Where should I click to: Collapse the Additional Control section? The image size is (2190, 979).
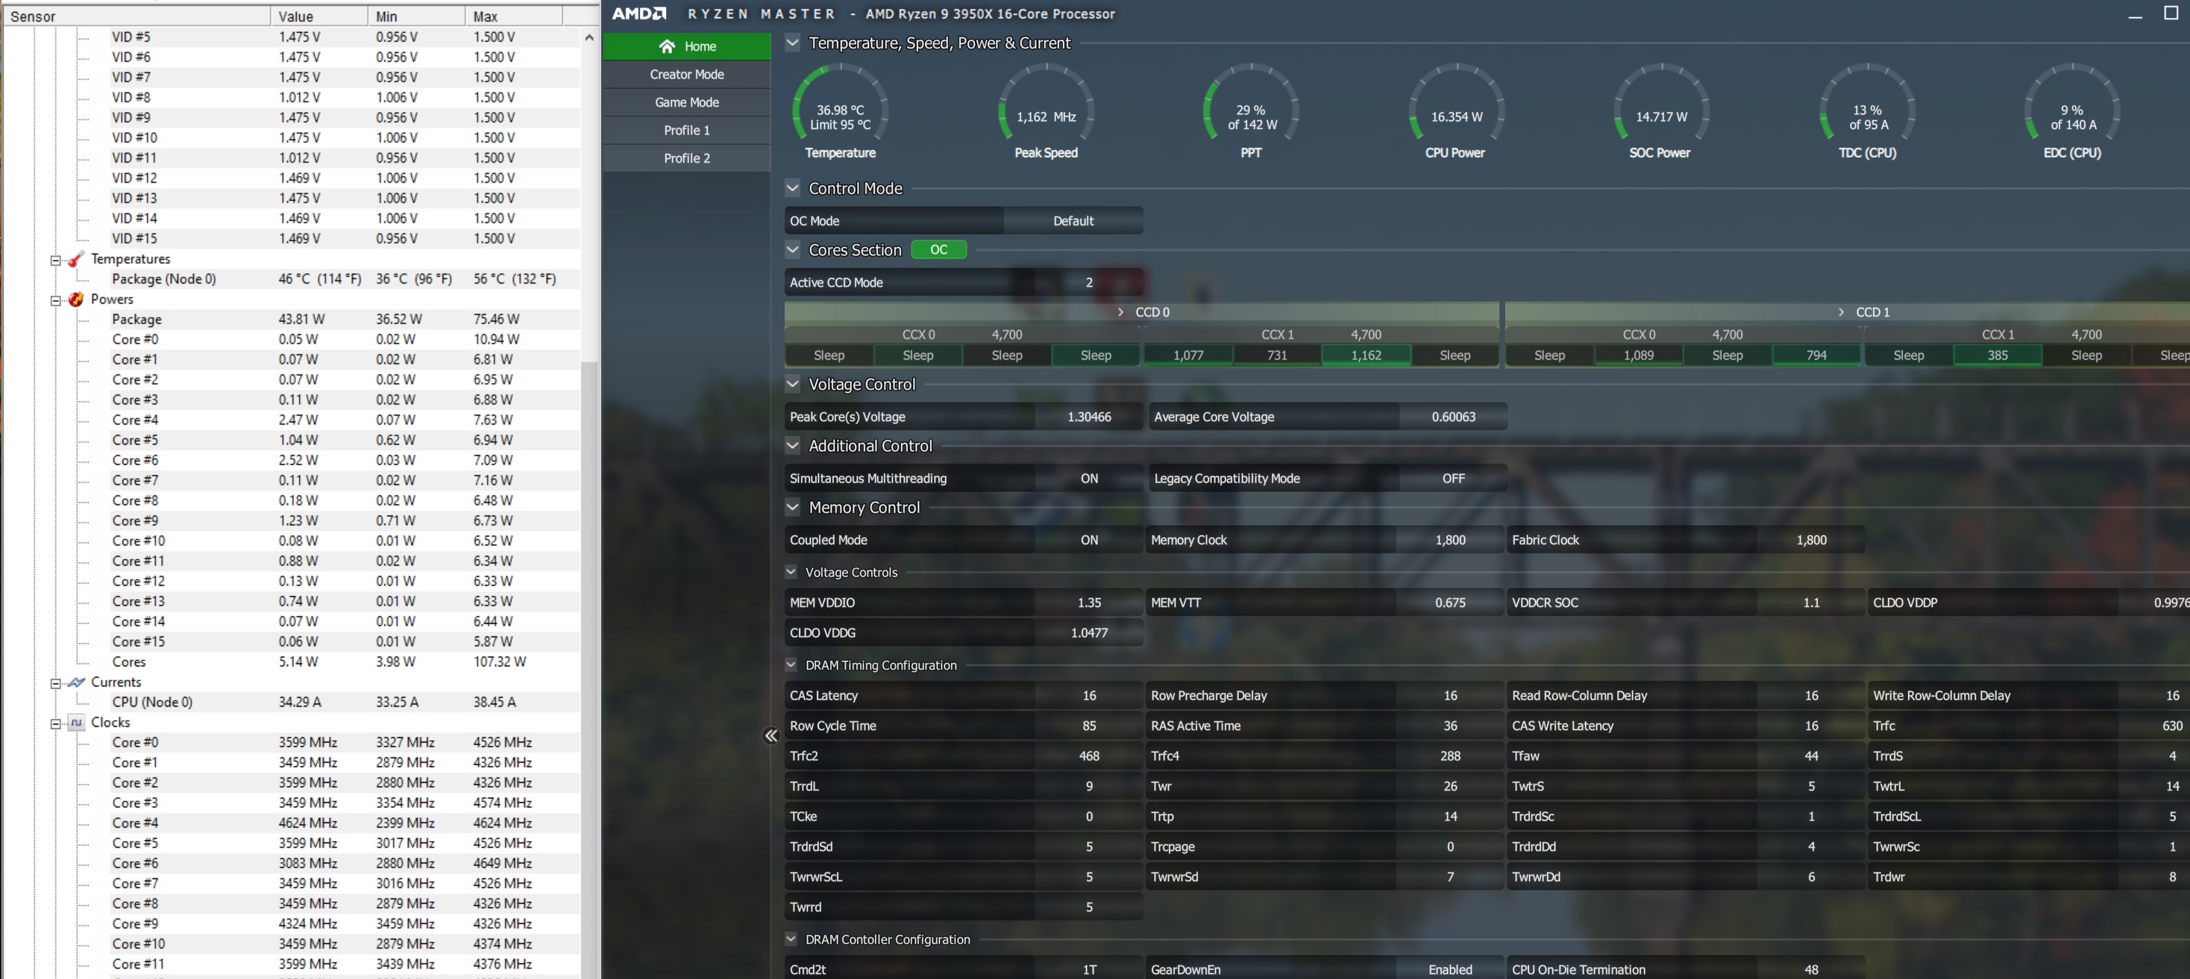point(792,445)
